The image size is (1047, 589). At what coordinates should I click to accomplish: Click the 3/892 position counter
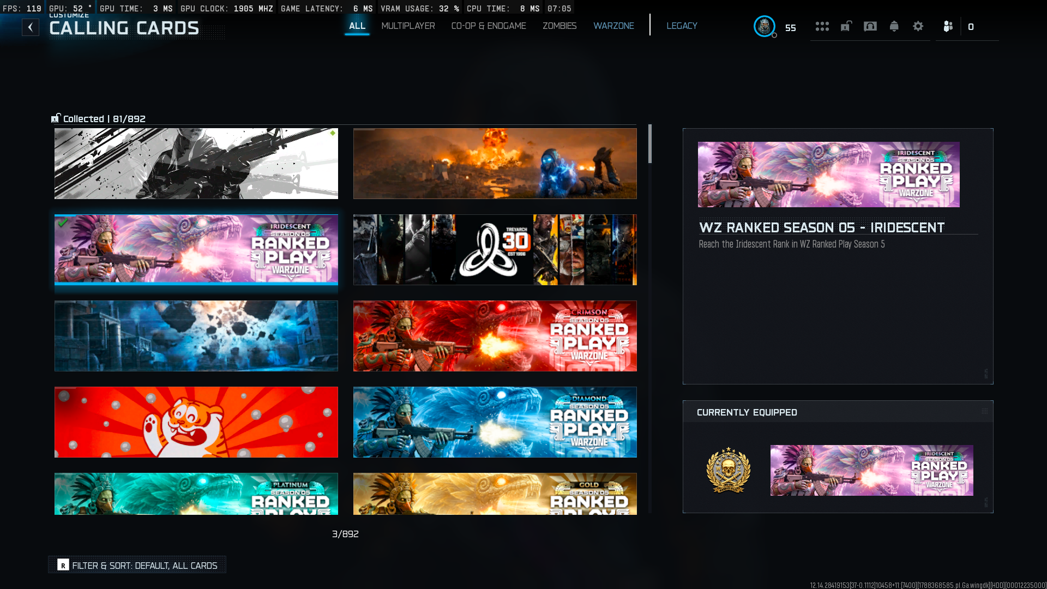pos(345,534)
